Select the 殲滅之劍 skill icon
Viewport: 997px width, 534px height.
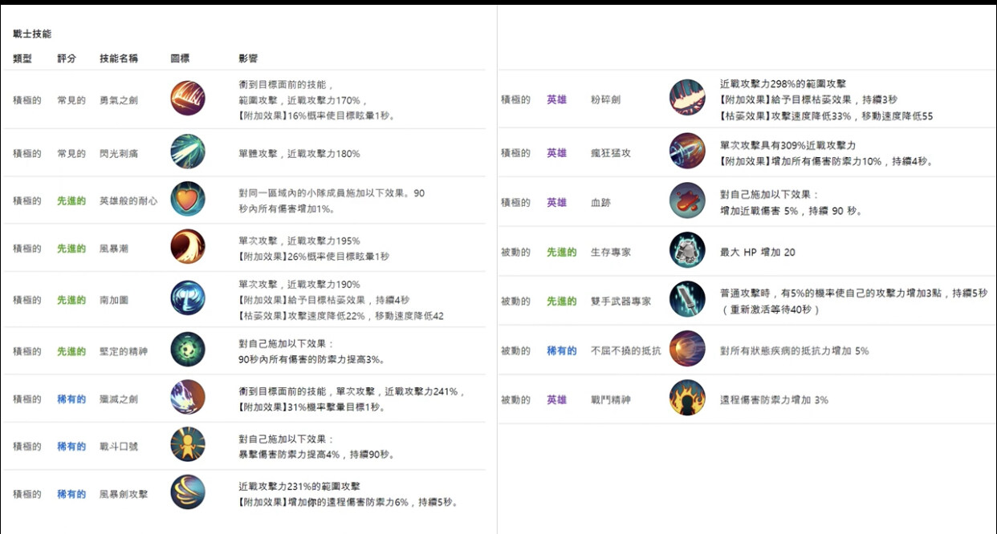click(187, 395)
